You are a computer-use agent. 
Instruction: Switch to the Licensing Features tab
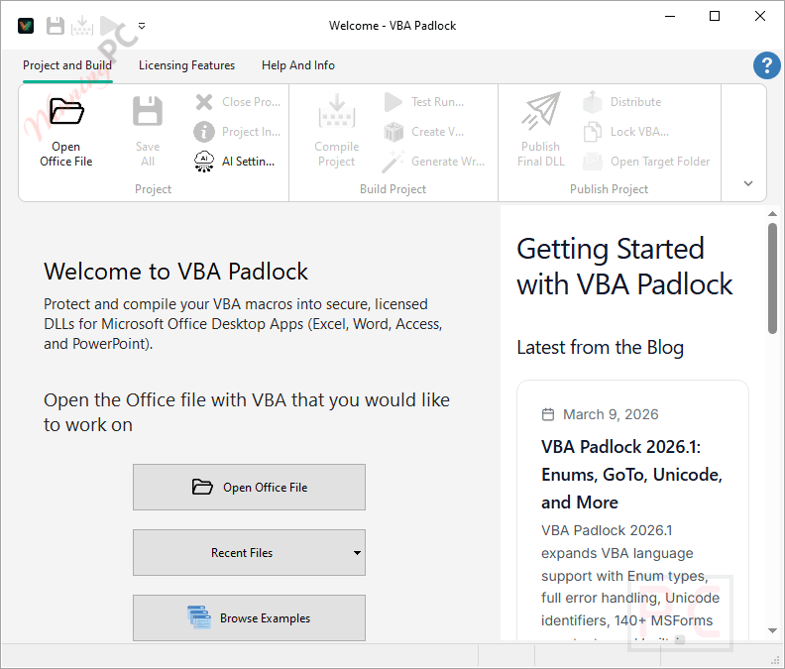click(186, 65)
